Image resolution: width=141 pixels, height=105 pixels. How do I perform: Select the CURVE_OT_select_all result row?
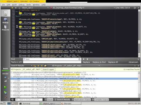coord(74,85)
